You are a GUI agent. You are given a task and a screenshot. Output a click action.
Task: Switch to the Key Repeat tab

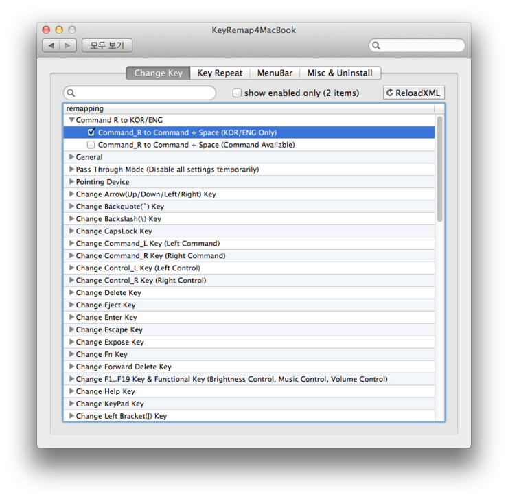coord(220,73)
